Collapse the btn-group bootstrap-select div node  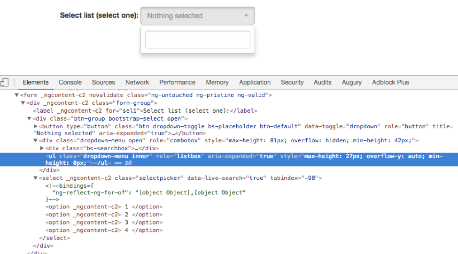(x=29, y=119)
